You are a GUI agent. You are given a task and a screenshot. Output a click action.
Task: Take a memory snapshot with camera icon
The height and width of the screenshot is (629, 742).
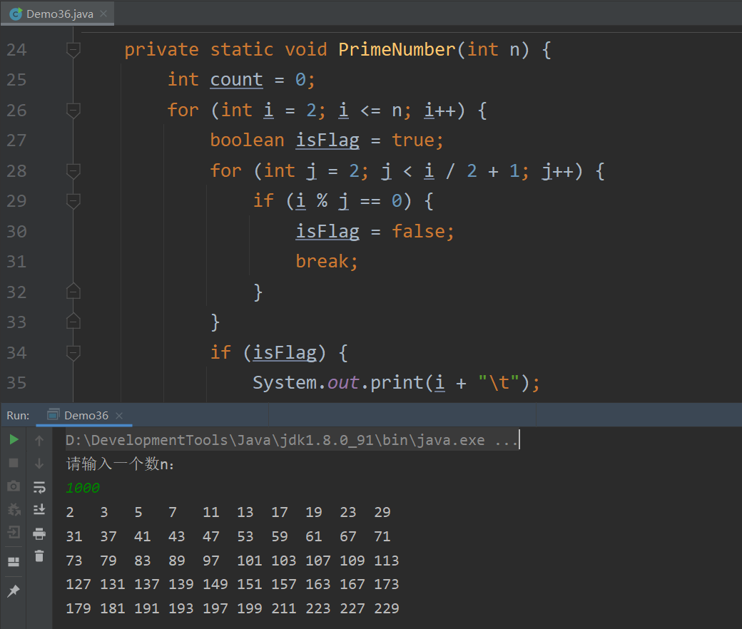click(x=13, y=486)
